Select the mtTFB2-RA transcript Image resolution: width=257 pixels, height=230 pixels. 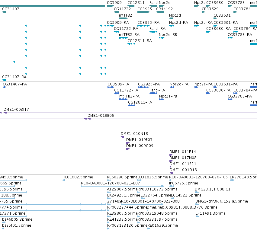click(123, 38)
